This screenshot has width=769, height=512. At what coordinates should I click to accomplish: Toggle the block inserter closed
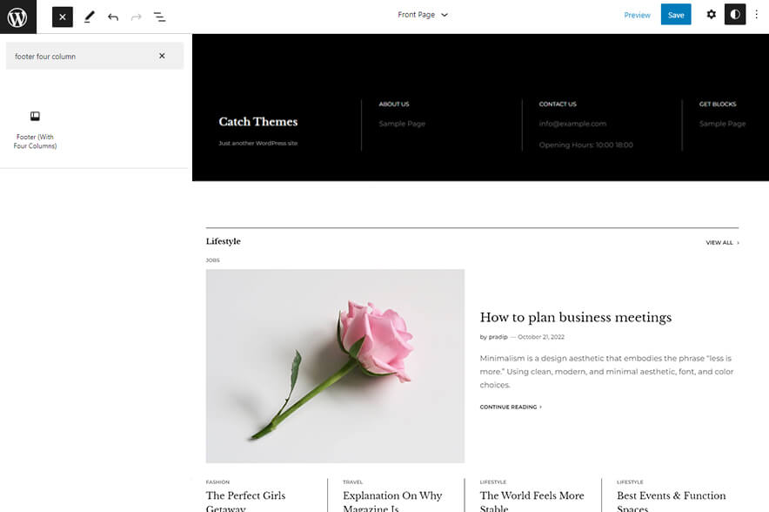click(x=61, y=16)
